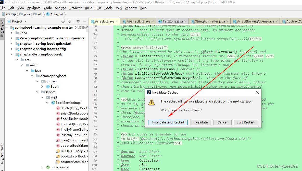Open the VCS menu
The height and width of the screenshot is (171, 302).
coord(119,8)
